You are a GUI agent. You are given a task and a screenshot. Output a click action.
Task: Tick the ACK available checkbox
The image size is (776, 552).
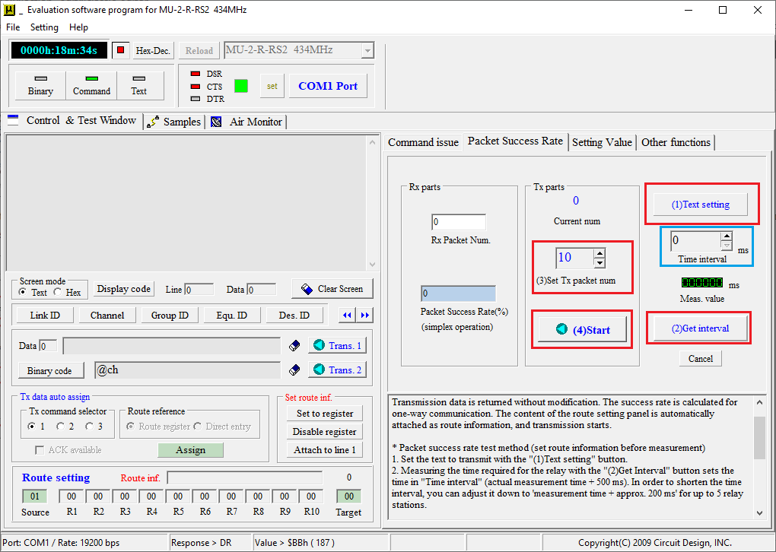40,450
